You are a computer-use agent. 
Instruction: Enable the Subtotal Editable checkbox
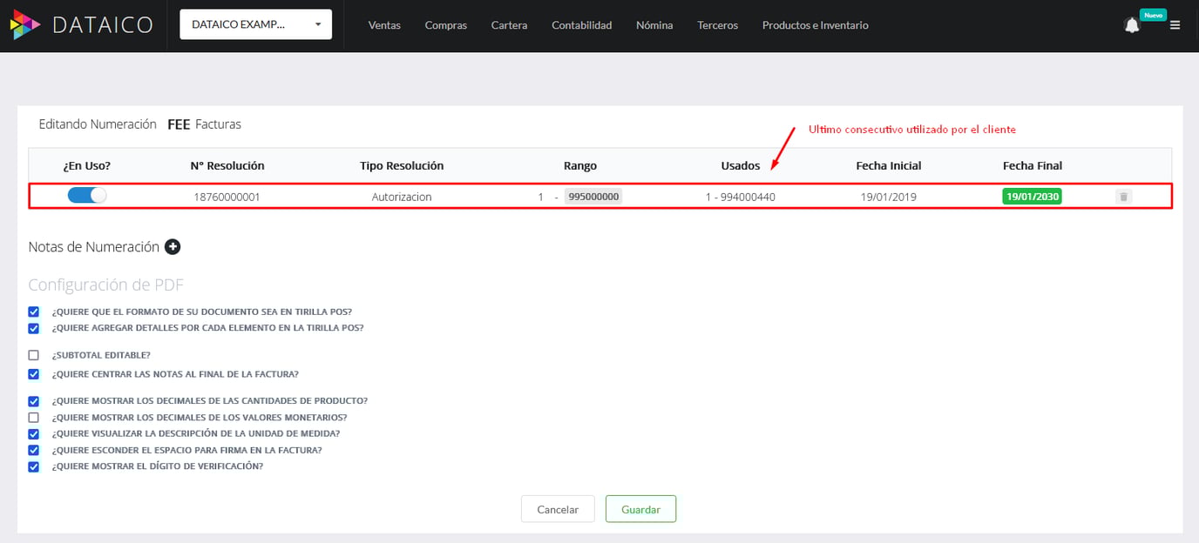click(x=34, y=355)
